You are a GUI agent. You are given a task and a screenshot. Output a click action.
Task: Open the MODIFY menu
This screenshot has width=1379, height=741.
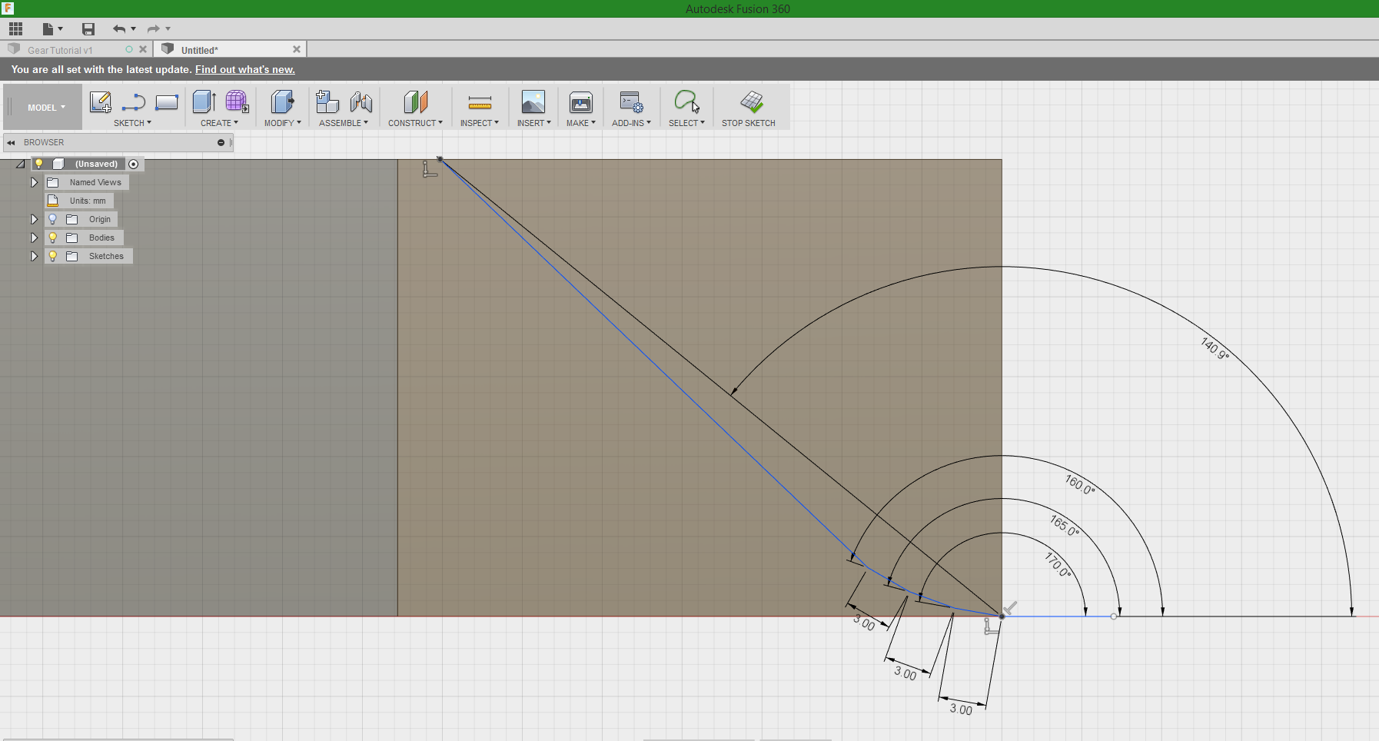tap(282, 123)
